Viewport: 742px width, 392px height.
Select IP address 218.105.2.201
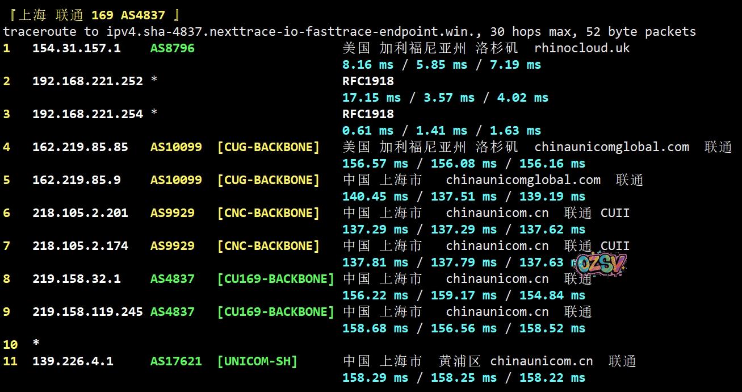[80, 213]
